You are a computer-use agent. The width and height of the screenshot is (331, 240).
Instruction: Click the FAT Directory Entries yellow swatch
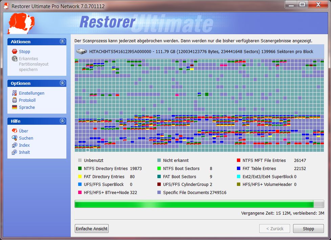pyautogui.click(x=80, y=176)
